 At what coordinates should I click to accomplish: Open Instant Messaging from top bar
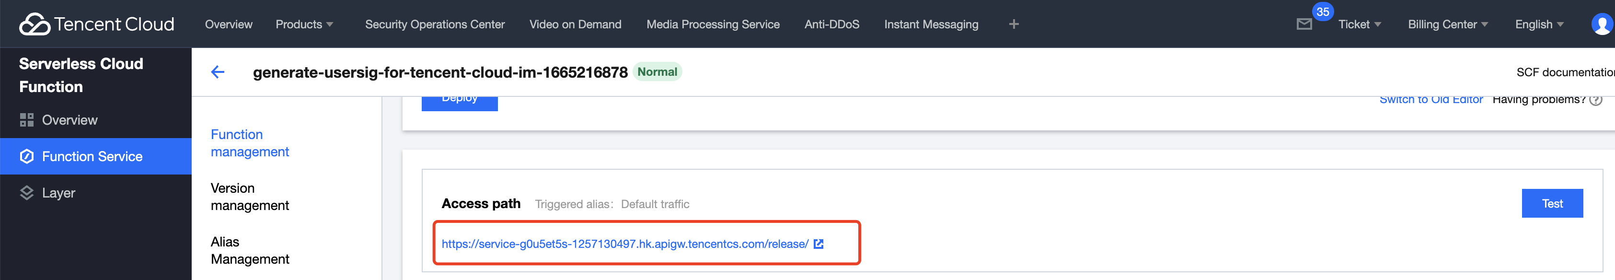(x=931, y=24)
